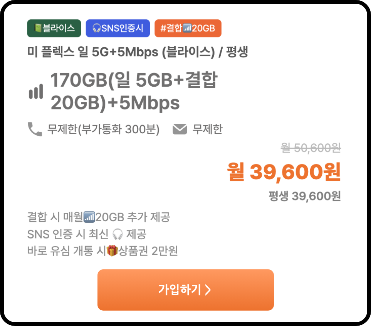Screen dimensions: 371x326
Task: Click the signal bars icon in orange badge
Action: click(x=187, y=28)
